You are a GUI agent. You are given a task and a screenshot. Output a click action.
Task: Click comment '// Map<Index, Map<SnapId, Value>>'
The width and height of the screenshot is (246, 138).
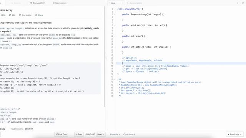click(x=142, y=61)
